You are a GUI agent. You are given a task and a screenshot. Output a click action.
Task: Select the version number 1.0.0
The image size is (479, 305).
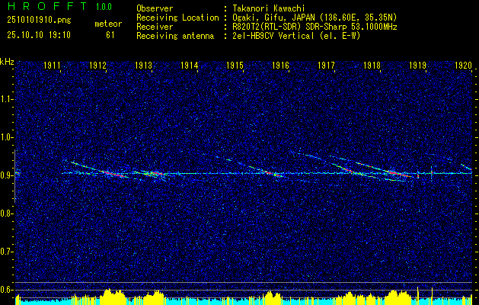(x=104, y=7)
